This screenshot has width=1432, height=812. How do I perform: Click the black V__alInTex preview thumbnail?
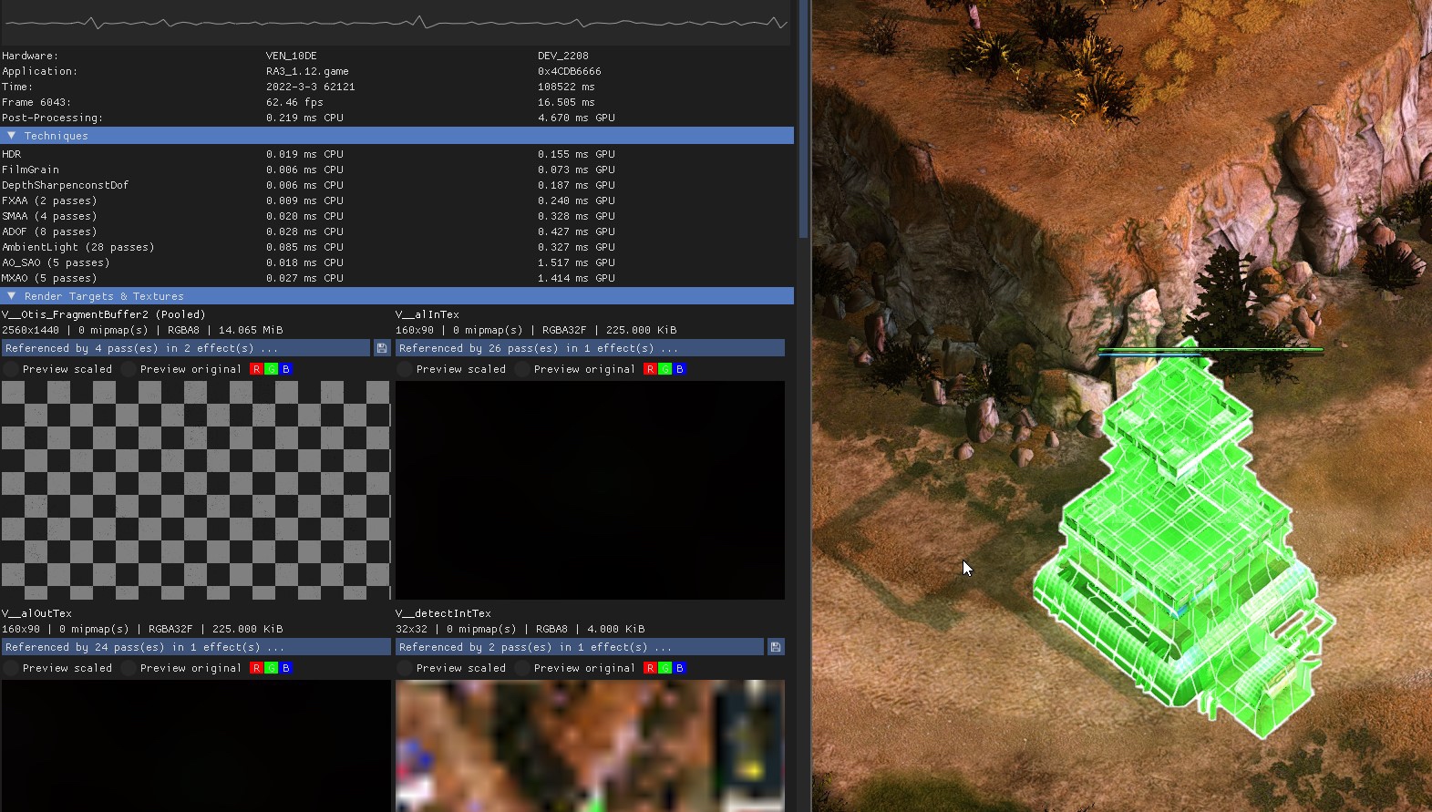[590, 490]
